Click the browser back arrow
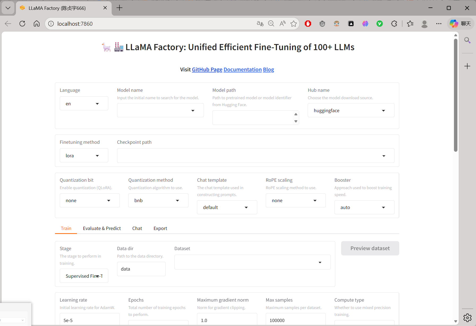 pyautogui.click(x=8, y=24)
